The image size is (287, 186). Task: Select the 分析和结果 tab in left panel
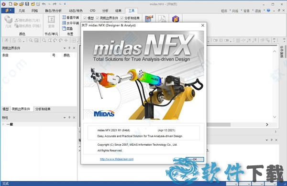point(43,109)
